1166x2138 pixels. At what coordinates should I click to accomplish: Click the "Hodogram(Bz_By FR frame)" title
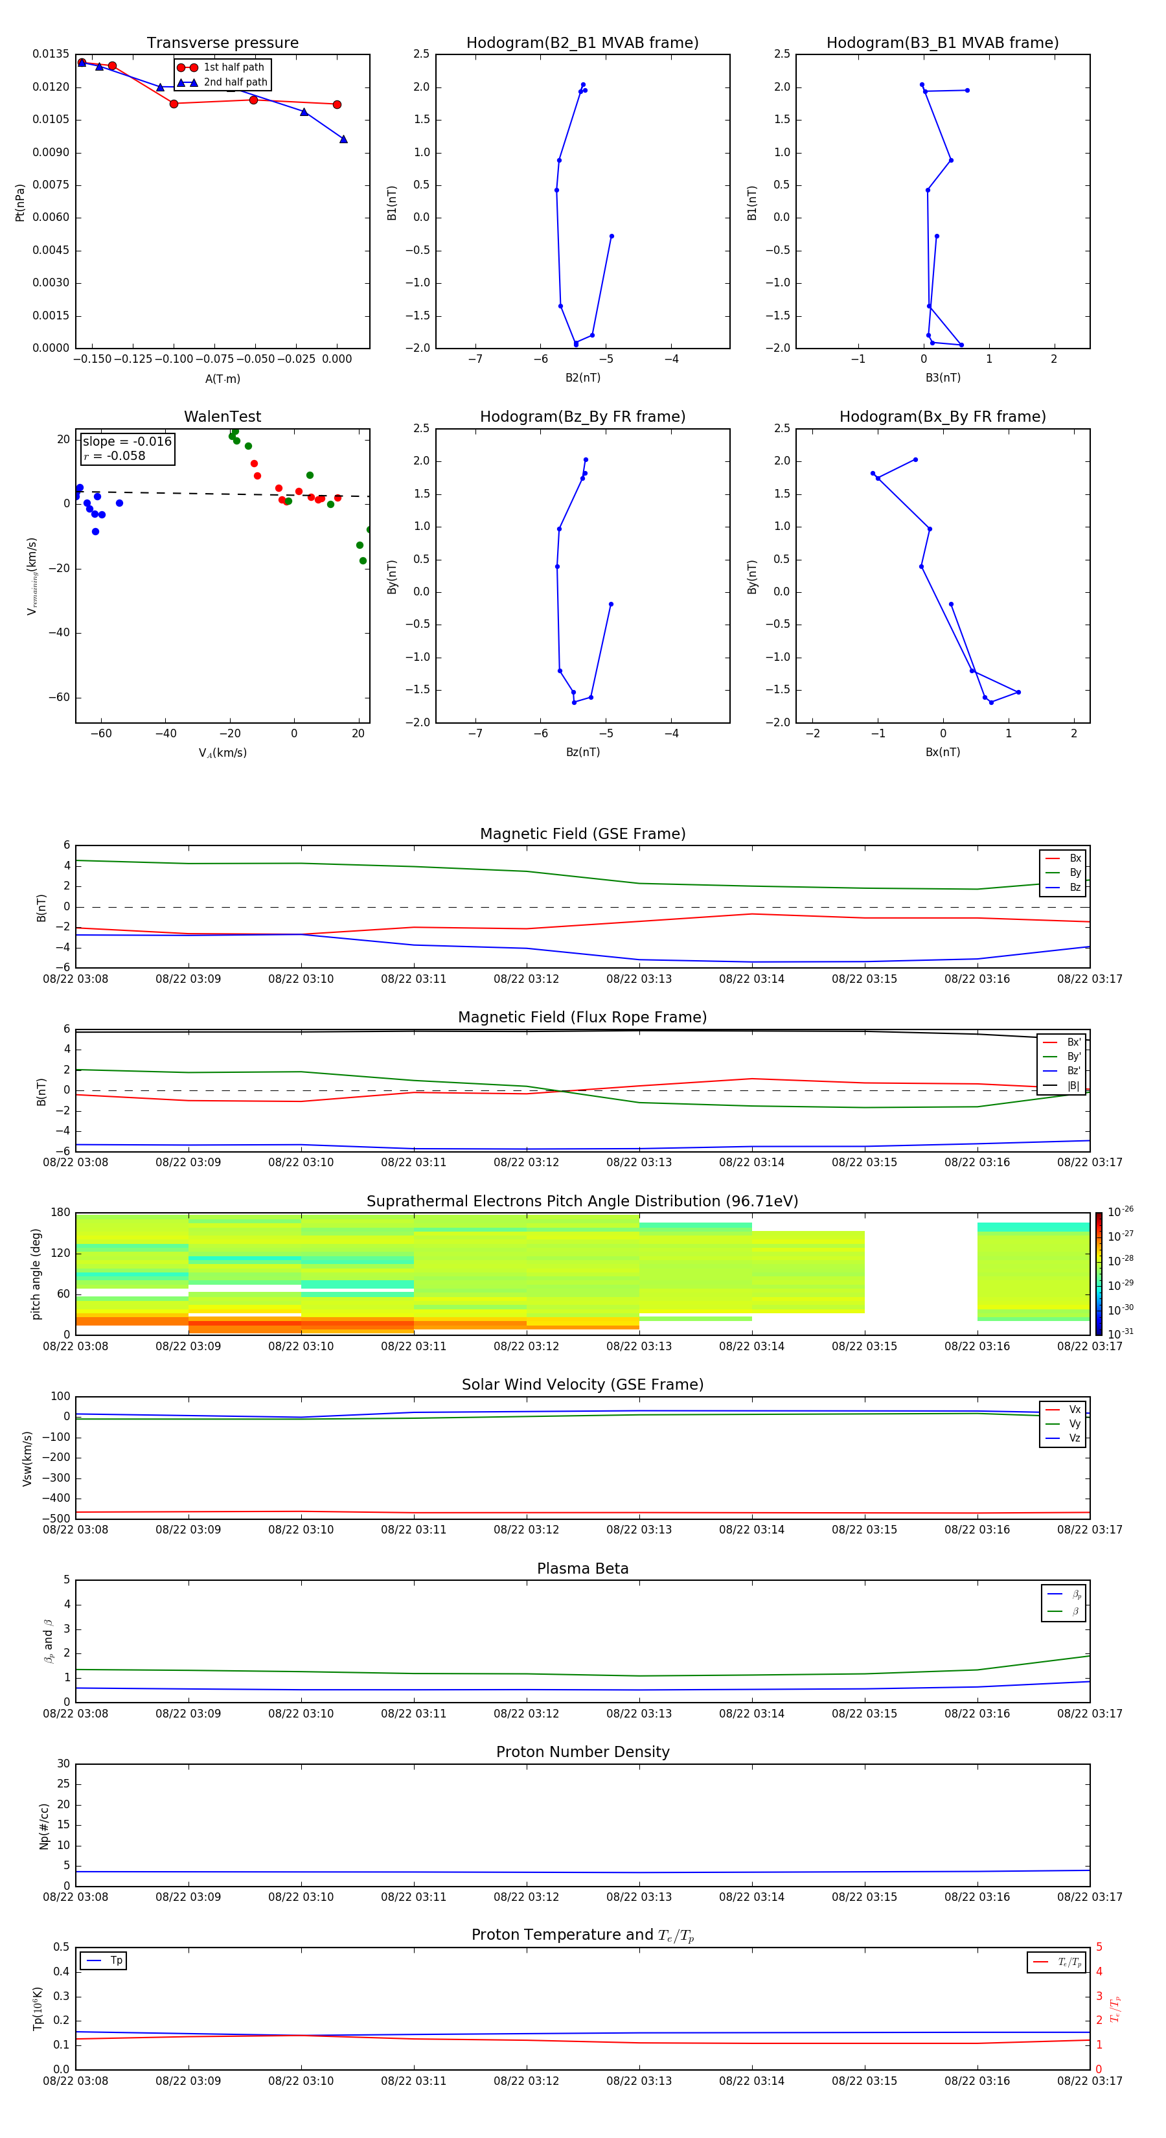click(x=582, y=417)
